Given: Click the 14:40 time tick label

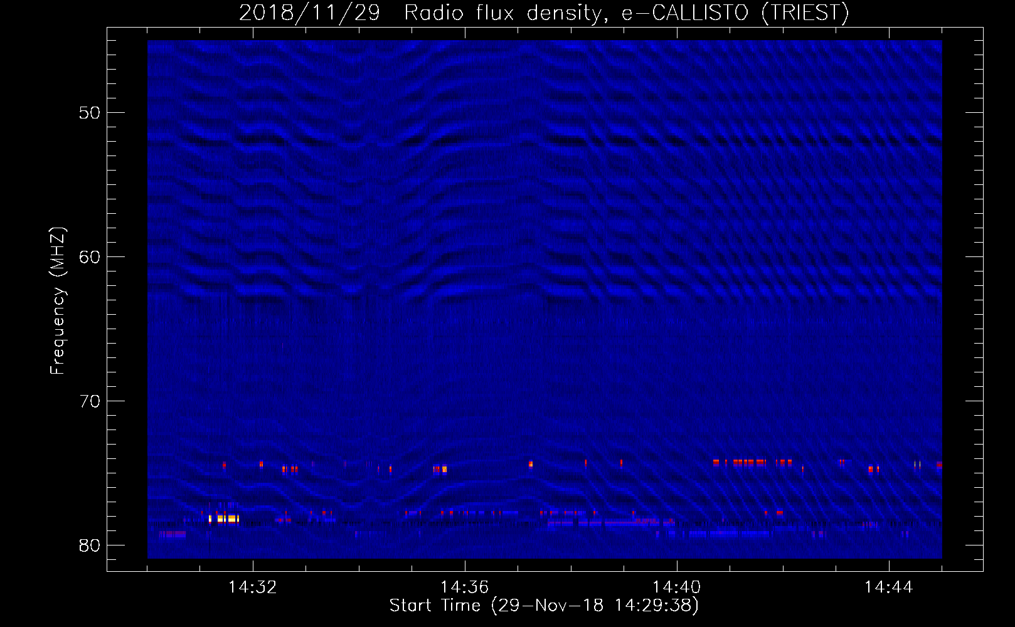Looking at the screenshot, I should point(676,587).
